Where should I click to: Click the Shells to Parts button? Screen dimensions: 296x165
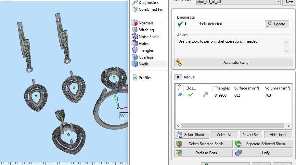pyautogui.click(x=203, y=153)
